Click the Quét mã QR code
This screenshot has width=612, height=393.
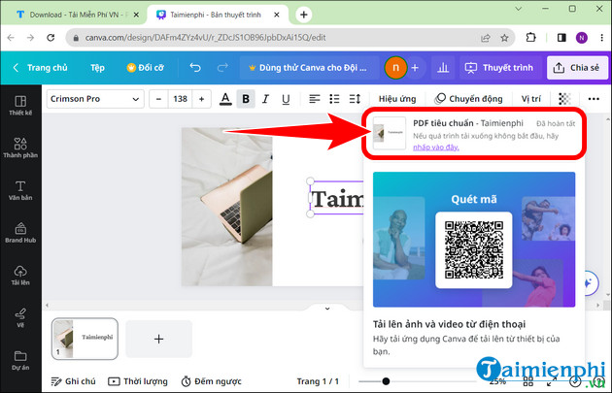click(473, 250)
